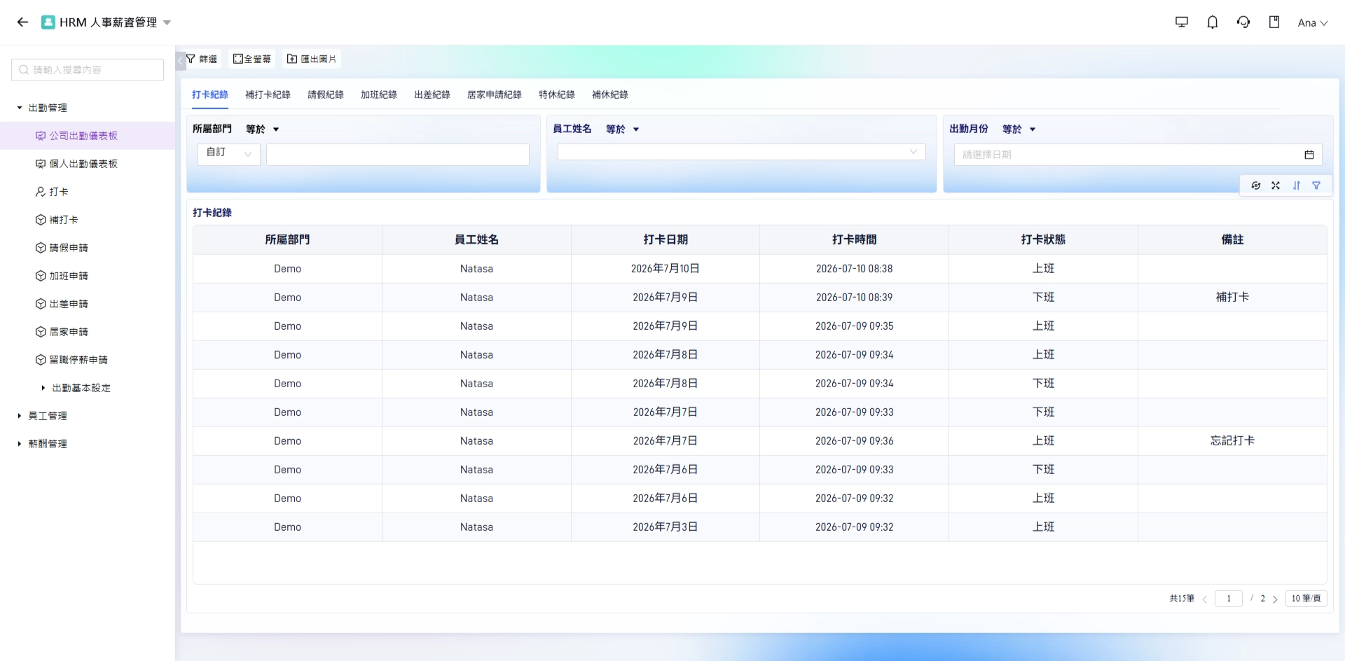1345x661 pixels.
Task: Open the 員工姓名 selection box
Action: (x=741, y=152)
